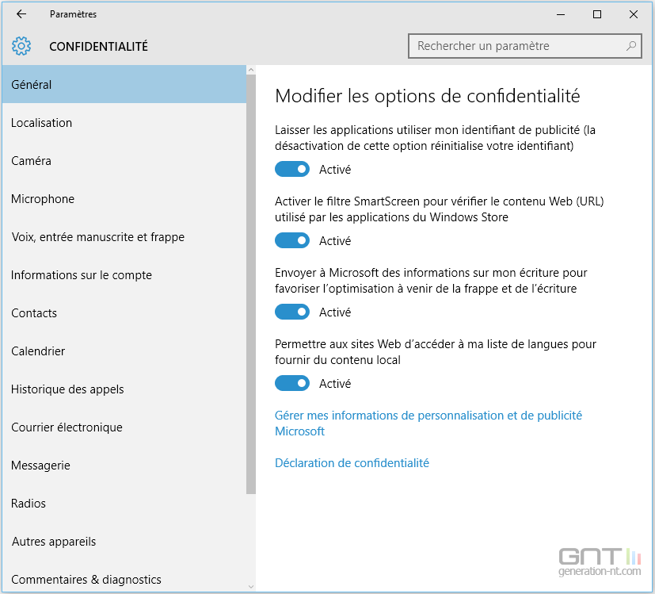Open Gérer mes informations de personnalisation link
The width and height of the screenshot is (655, 594).
pyautogui.click(x=428, y=415)
